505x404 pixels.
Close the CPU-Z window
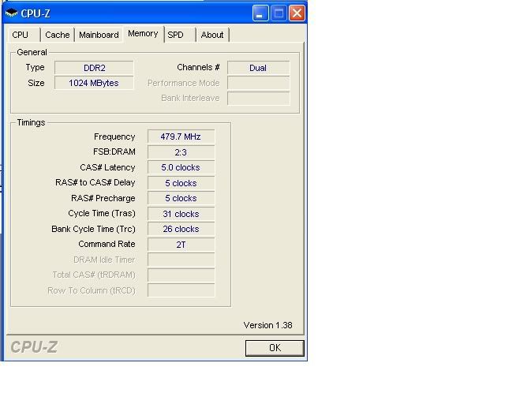coord(297,13)
